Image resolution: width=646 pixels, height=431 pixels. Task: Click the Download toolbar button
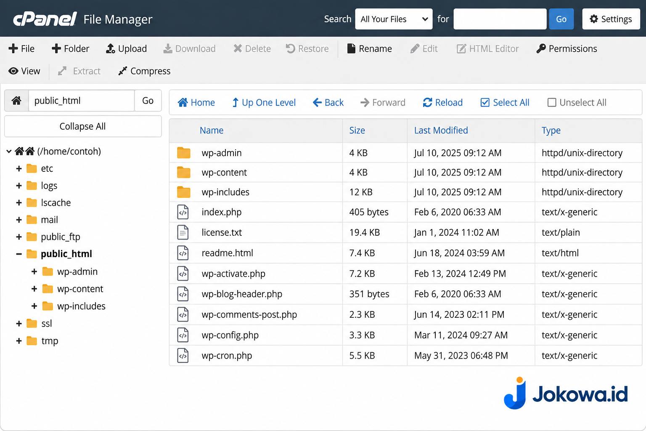pyautogui.click(x=189, y=48)
